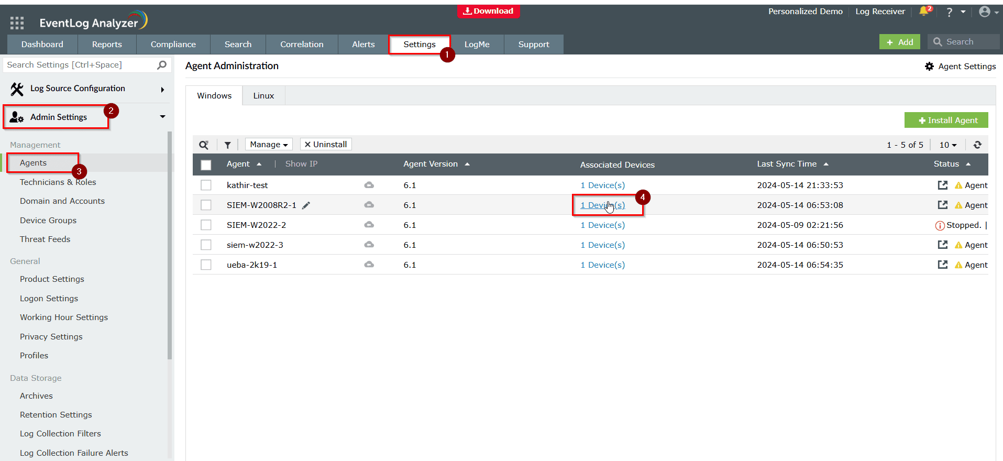
Task: Click open-external icon for kathir-test row
Action: click(x=942, y=185)
